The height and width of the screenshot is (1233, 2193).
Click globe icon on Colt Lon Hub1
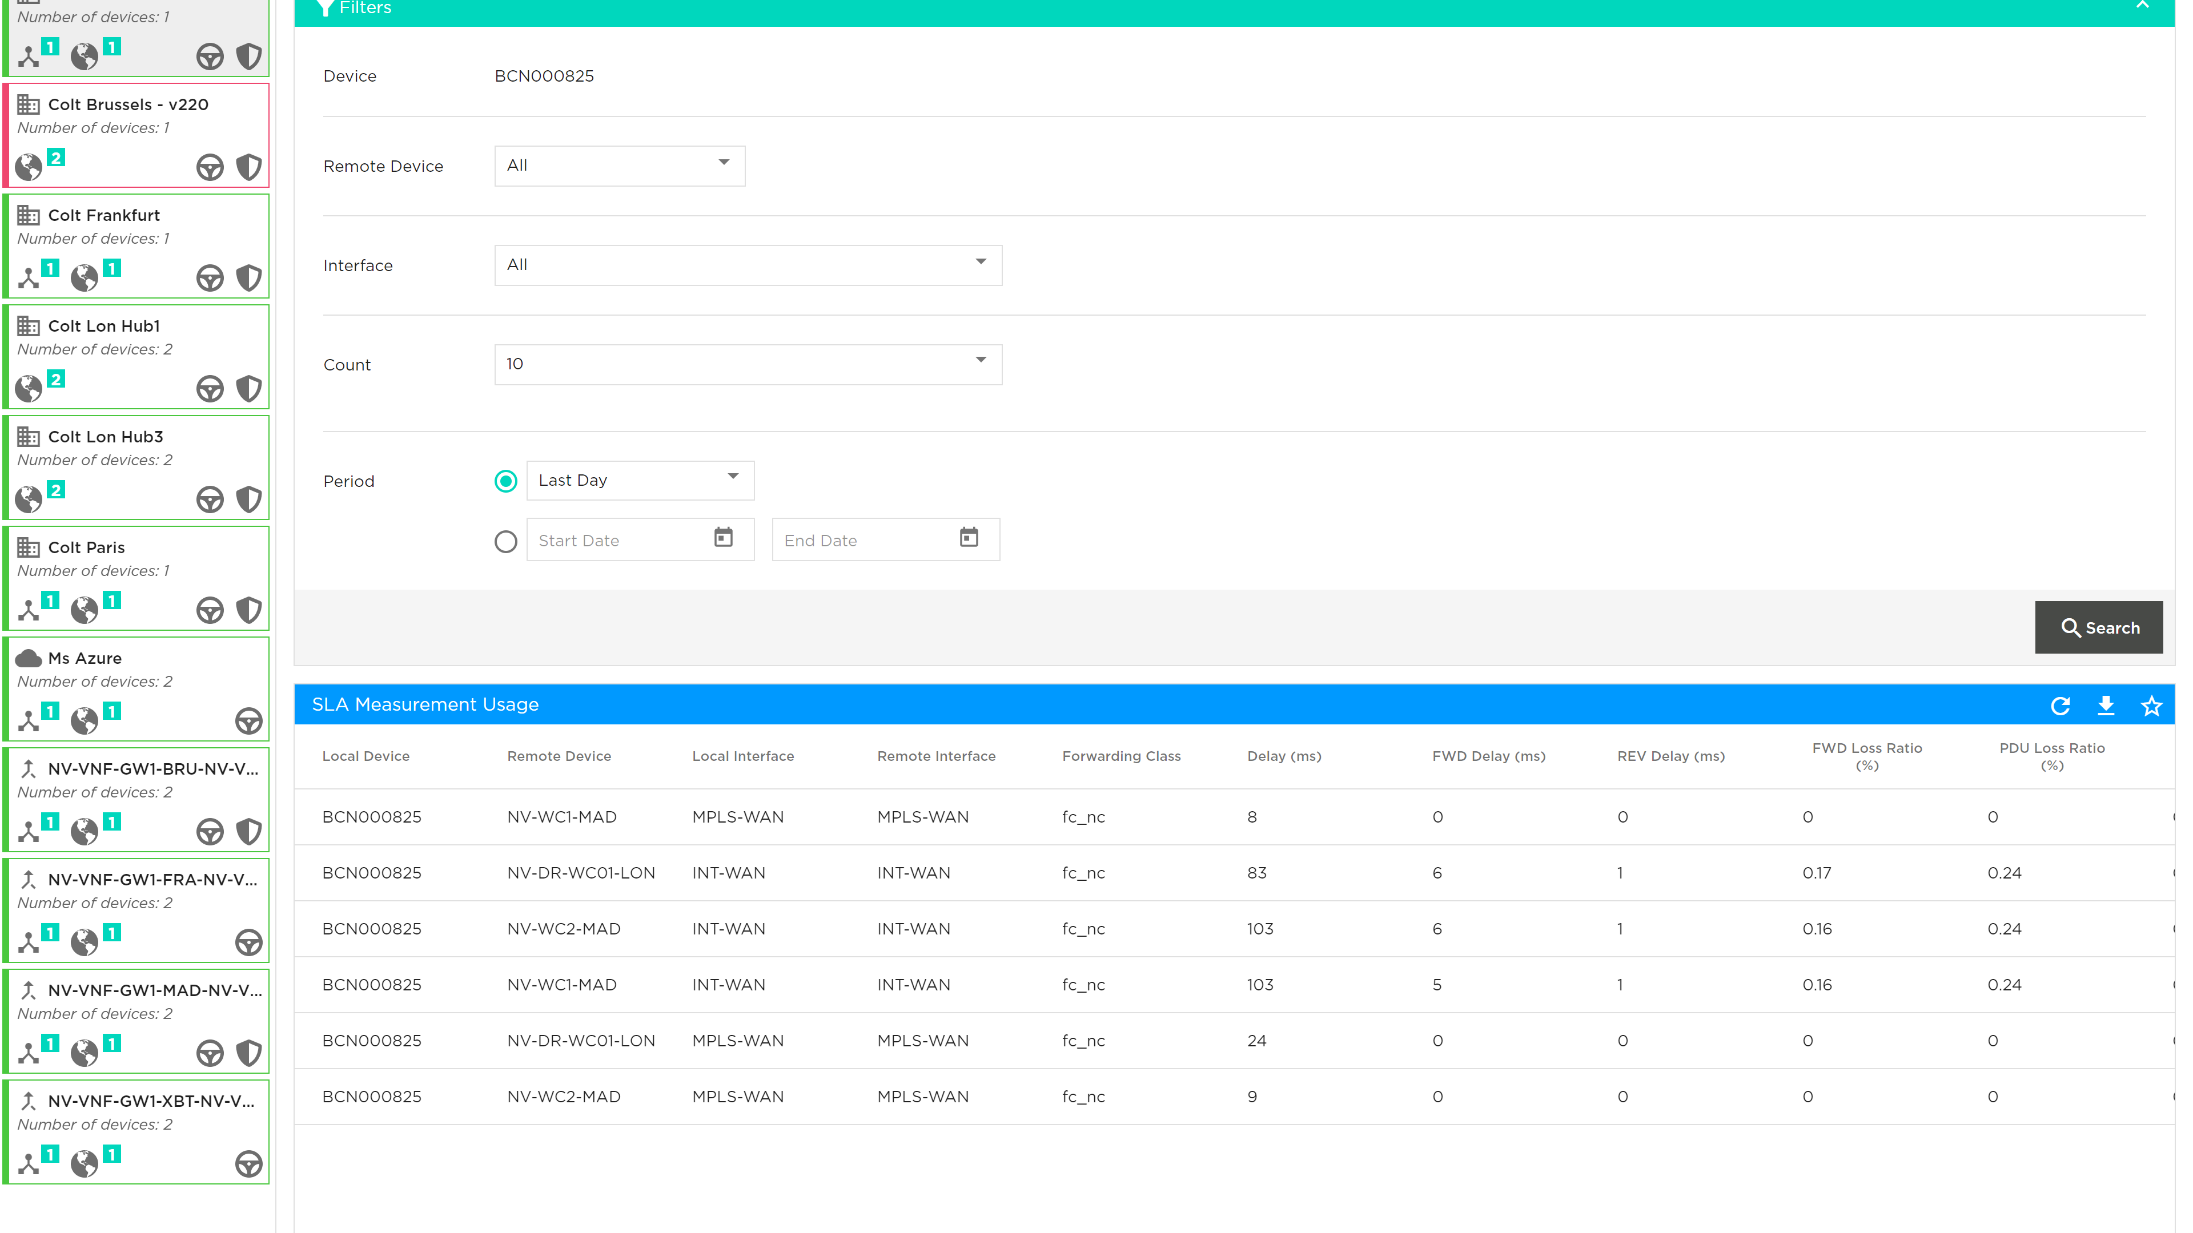tap(29, 389)
